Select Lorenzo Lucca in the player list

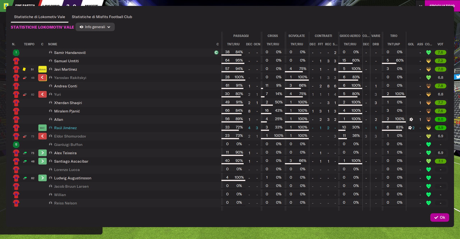[x=67, y=169]
